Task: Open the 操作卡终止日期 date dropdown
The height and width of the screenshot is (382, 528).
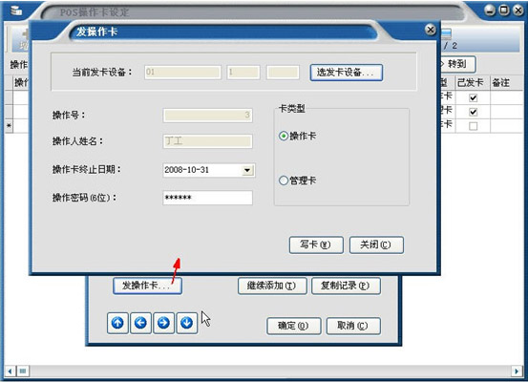Action: click(x=247, y=170)
